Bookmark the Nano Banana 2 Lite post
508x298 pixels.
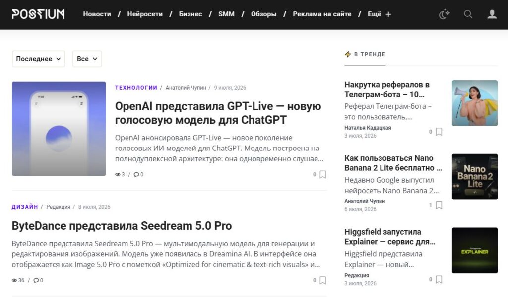click(439, 205)
